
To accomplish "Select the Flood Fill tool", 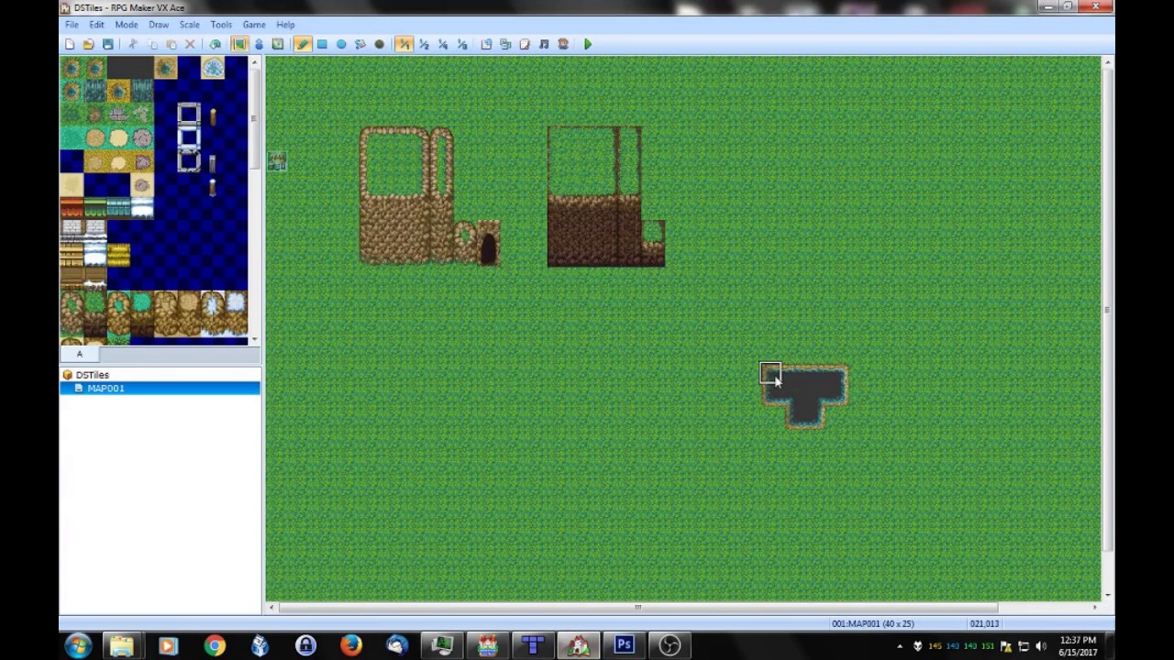I will click(x=360, y=44).
